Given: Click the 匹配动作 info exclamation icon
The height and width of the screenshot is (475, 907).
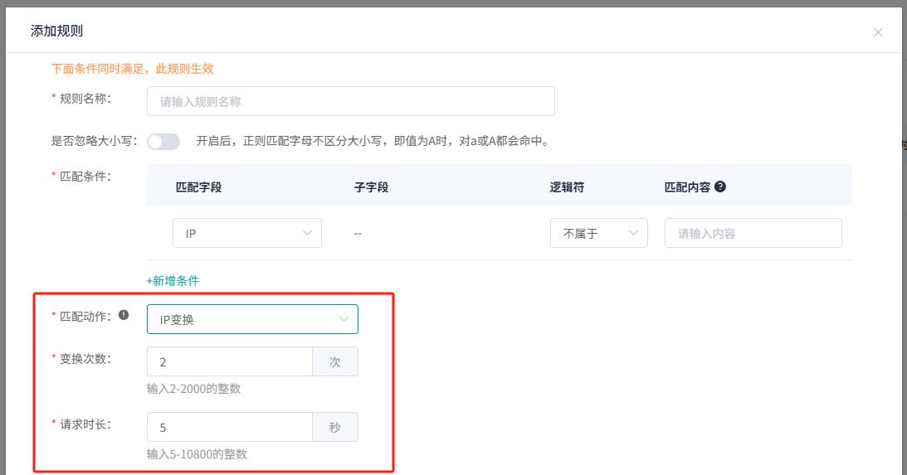Looking at the screenshot, I should [x=124, y=315].
